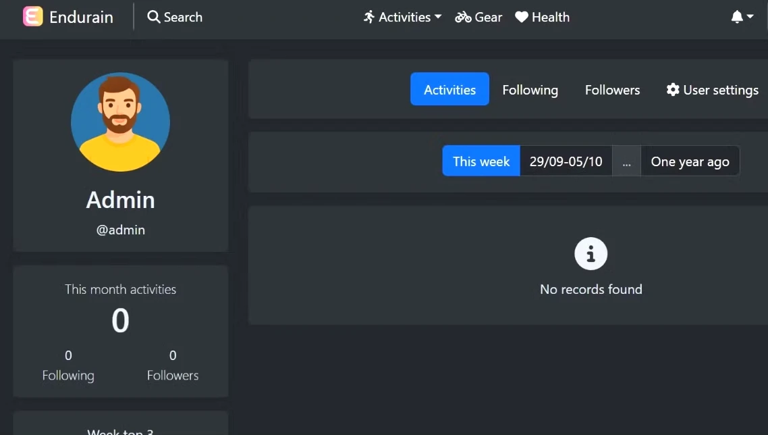Switch to the Followers tab
768x435 pixels.
click(x=612, y=90)
